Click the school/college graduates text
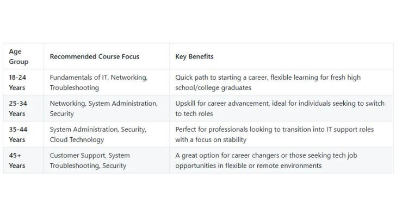Image resolution: width=396 pixels, height=217 pixels. pyautogui.click(x=213, y=87)
